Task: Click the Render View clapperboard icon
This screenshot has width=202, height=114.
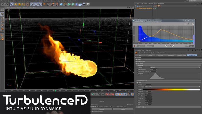Action: click(x=49, y=4)
